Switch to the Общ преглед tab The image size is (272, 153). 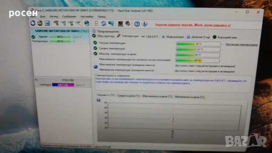coord(103,36)
